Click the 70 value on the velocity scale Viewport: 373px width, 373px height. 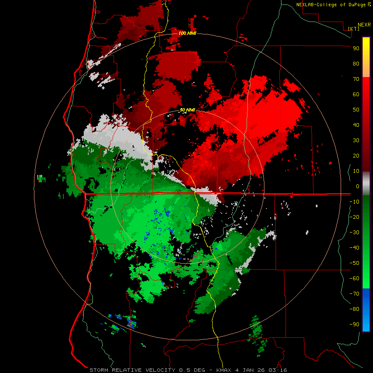coord(356,79)
